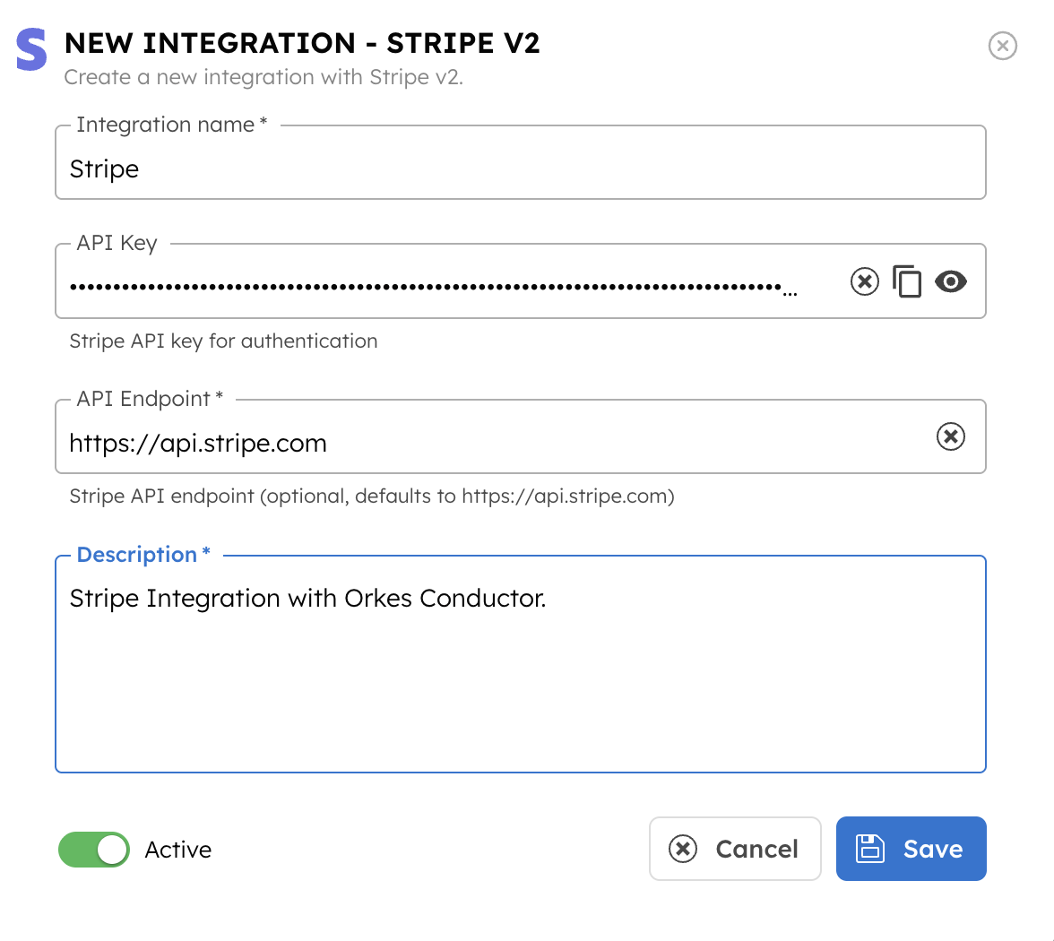Copy the API Key to clipboard

907,281
